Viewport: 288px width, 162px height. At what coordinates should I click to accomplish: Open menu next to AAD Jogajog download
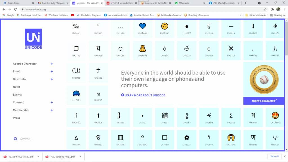(x=80, y=157)
